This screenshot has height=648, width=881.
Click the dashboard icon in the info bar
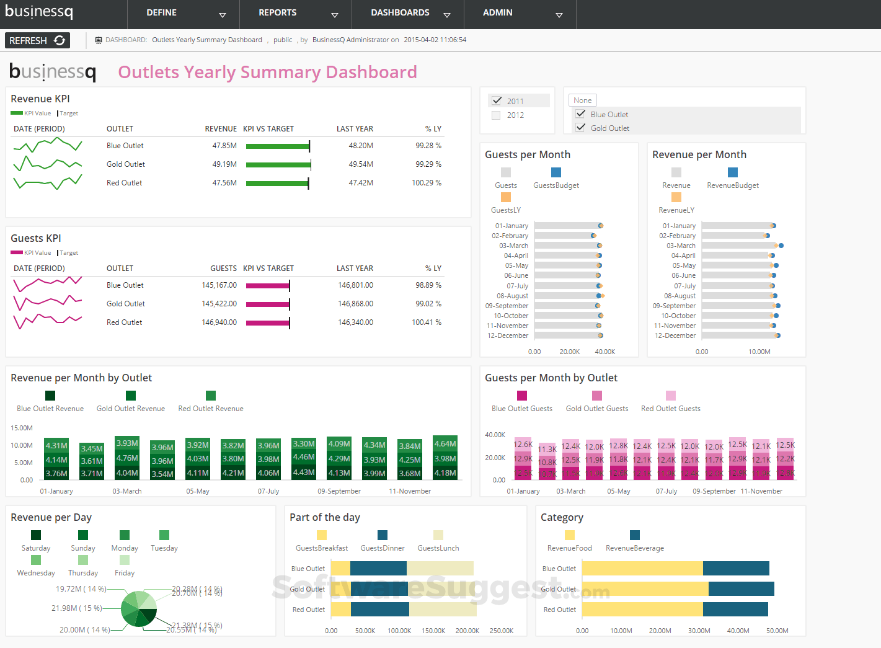[x=99, y=39]
